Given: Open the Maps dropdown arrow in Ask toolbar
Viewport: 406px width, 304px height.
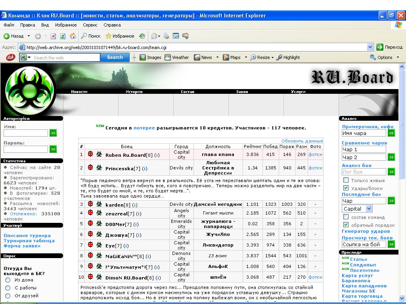Looking at the screenshot, I should [246, 57].
